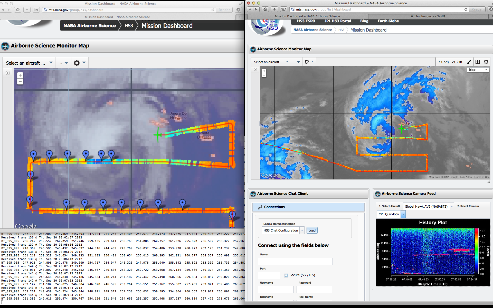The image size is (493, 308).
Task: Toggle the Secure (SSL/TLS) checkbox
Action: tap(286, 275)
